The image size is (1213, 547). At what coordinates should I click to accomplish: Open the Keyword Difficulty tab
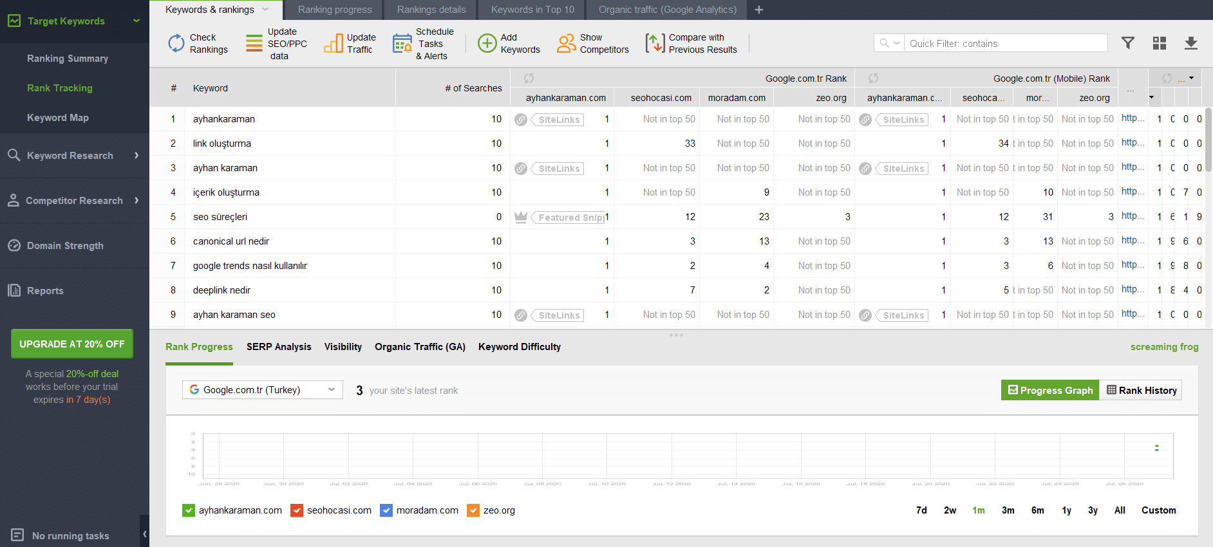[x=520, y=347]
